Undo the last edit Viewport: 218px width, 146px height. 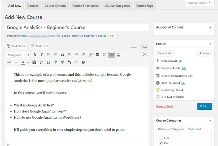69,62
